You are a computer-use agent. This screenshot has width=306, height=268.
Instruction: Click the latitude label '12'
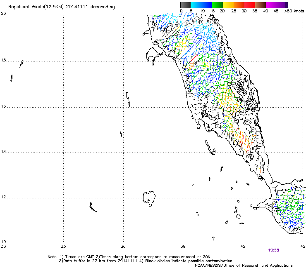[x=3, y=197]
